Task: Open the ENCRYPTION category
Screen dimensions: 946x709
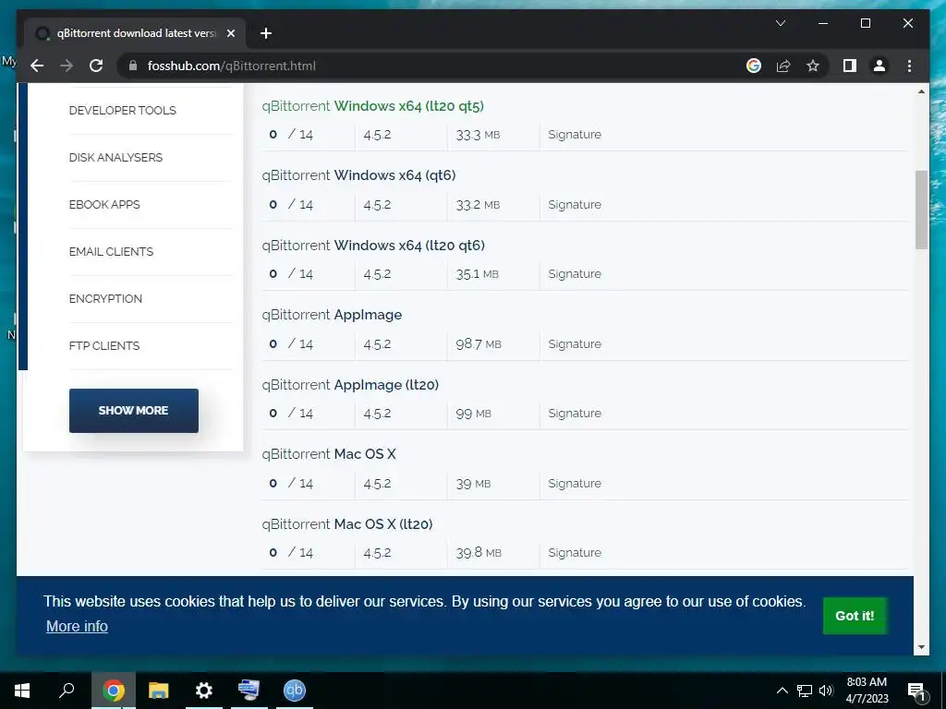Action: pyautogui.click(x=105, y=298)
